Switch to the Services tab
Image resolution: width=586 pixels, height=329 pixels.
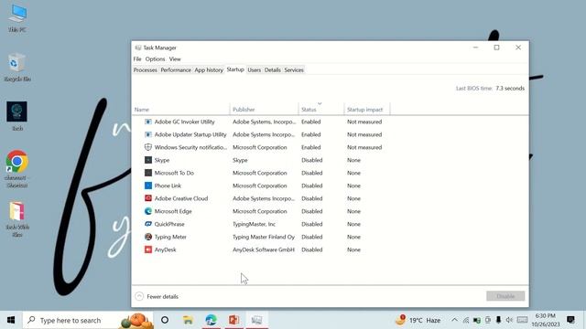(x=294, y=69)
